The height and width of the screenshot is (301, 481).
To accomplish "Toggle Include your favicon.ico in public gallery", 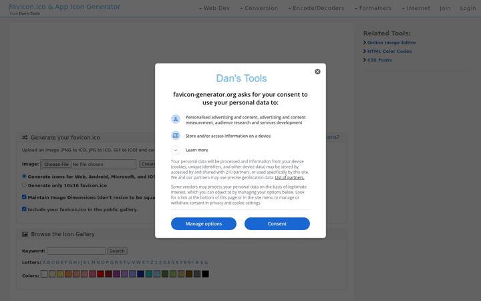I will point(24,209).
